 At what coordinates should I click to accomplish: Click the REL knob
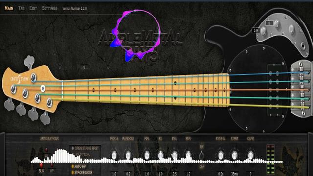click(x=147, y=155)
